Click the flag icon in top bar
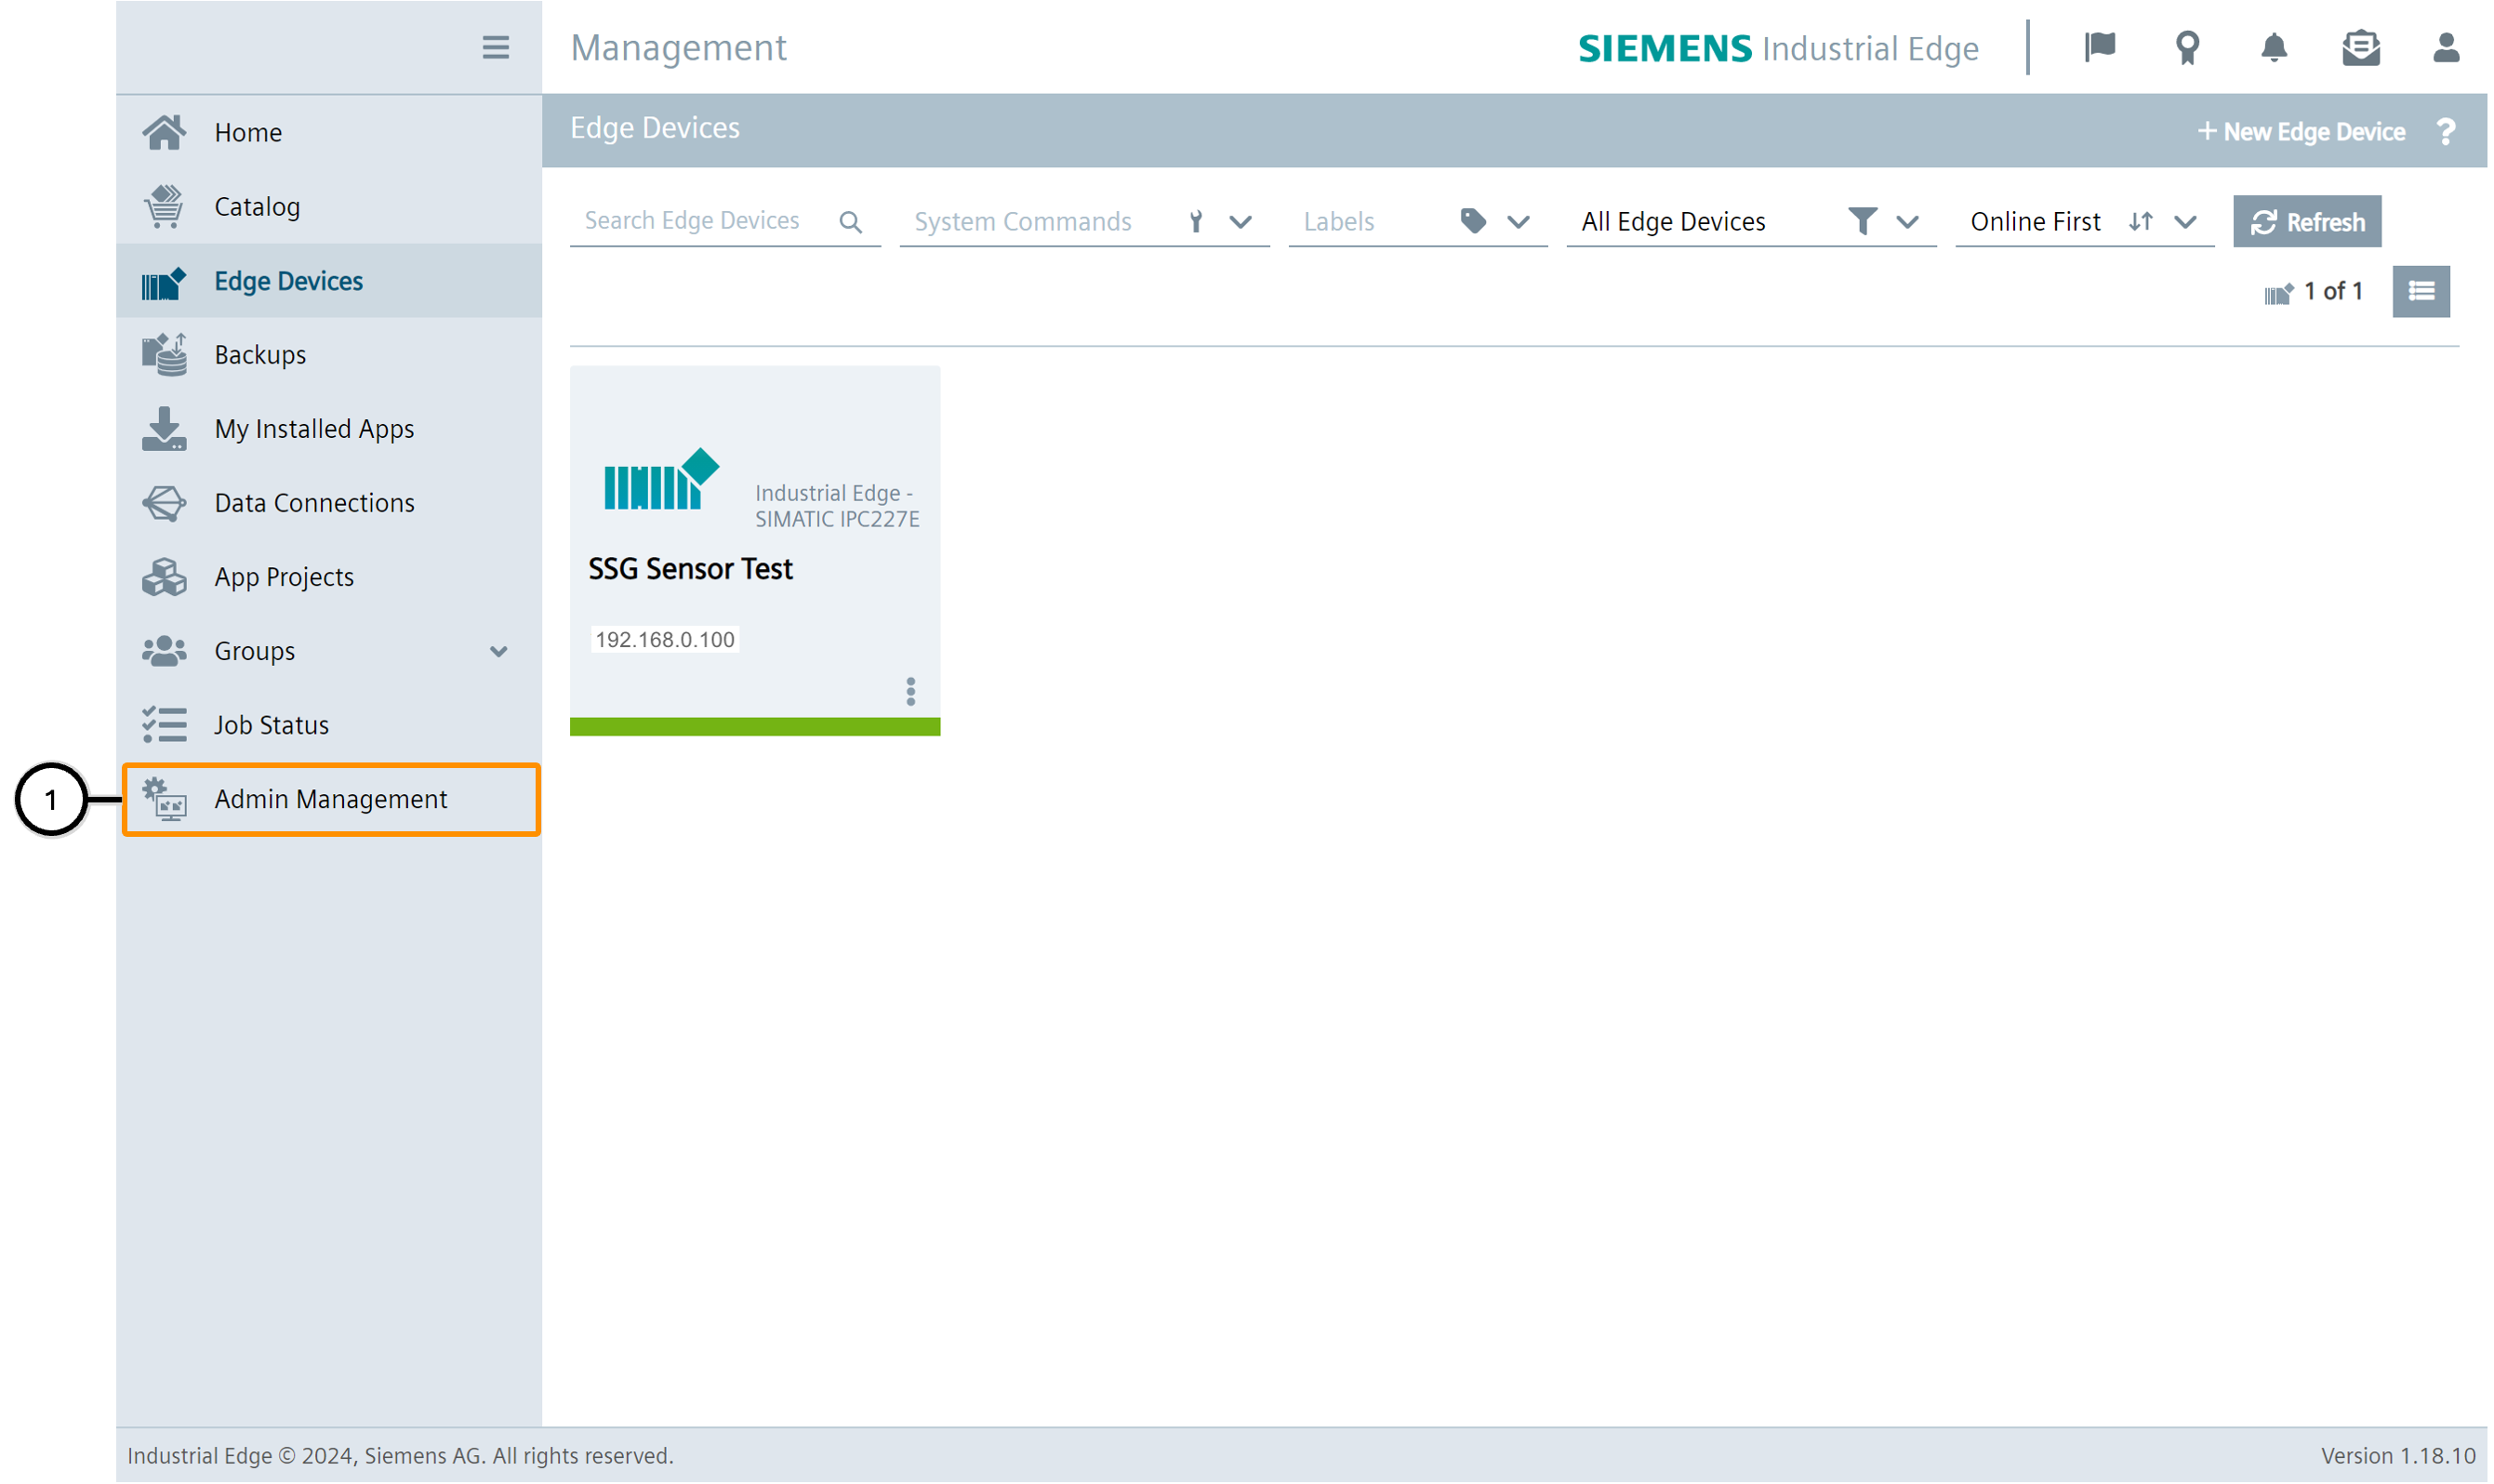 (2099, 47)
